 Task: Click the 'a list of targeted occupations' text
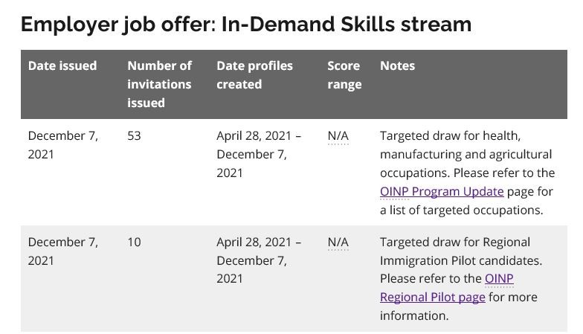tap(461, 210)
